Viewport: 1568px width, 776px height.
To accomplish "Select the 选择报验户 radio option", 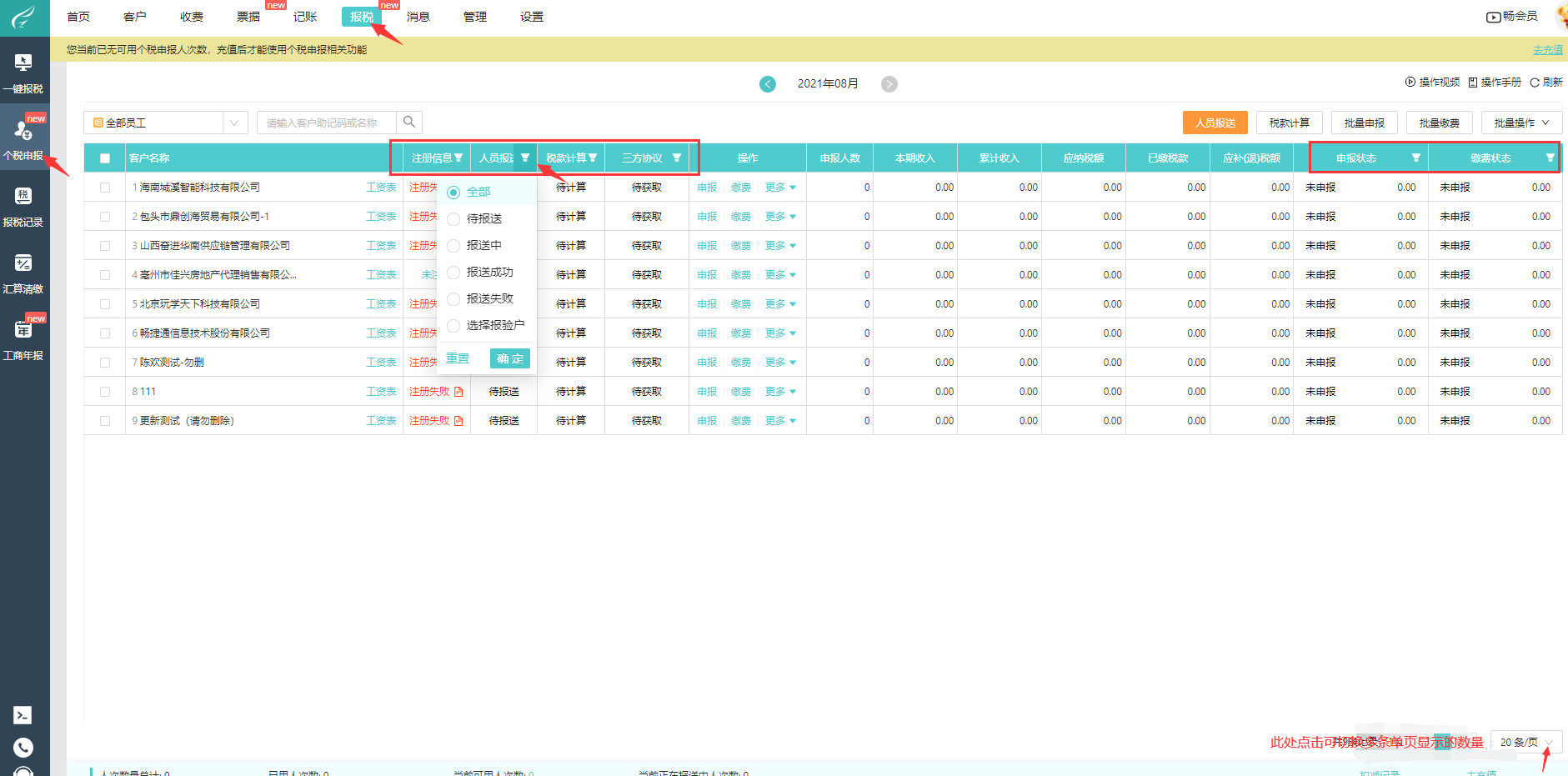I will (453, 326).
